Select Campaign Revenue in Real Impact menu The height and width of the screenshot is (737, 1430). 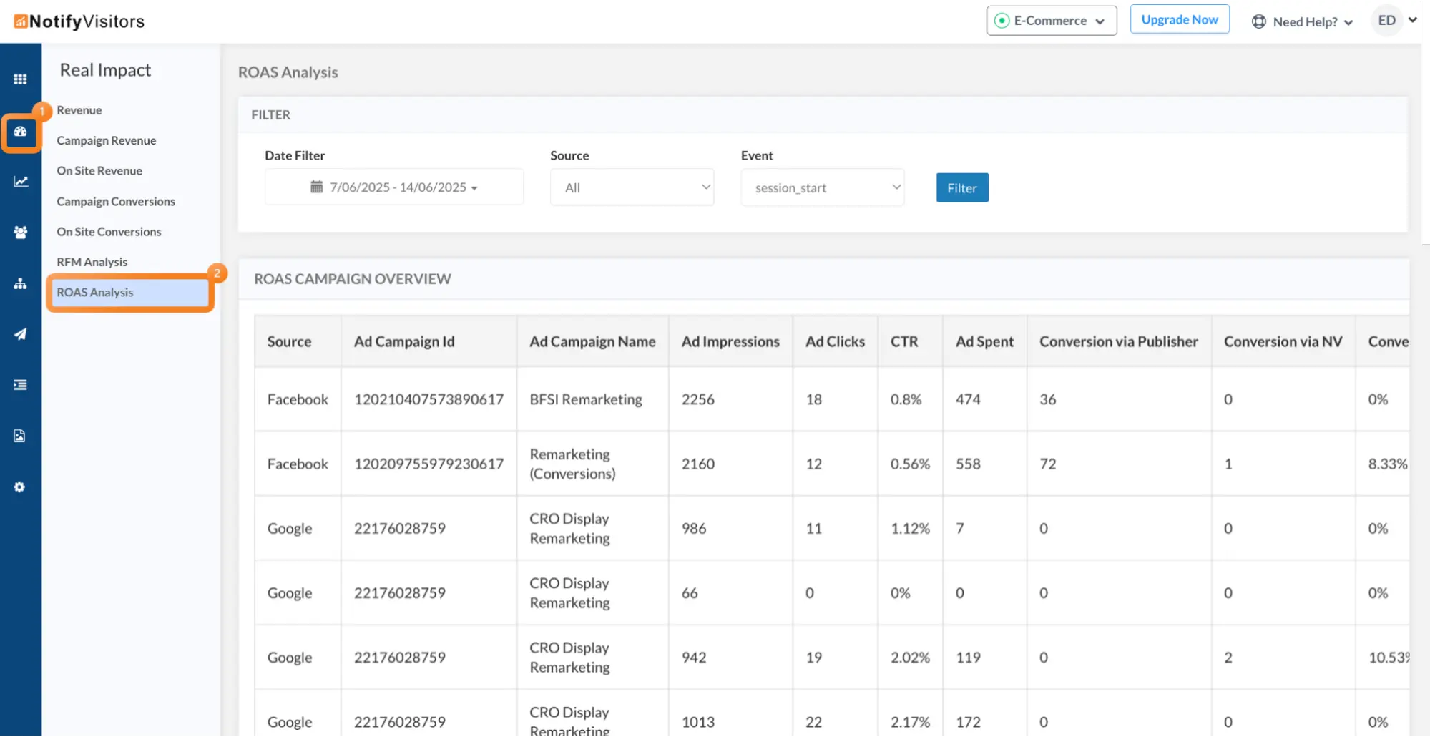pyautogui.click(x=107, y=140)
